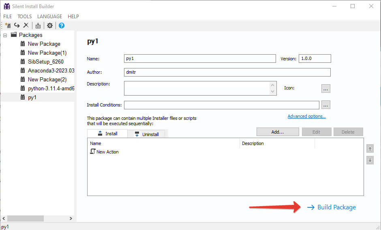Select the New Action row

coord(225,152)
